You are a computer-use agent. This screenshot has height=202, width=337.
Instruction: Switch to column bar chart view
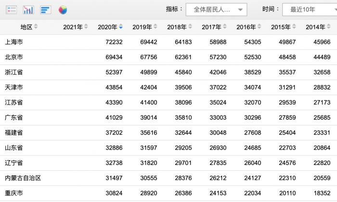(x=28, y=10)
